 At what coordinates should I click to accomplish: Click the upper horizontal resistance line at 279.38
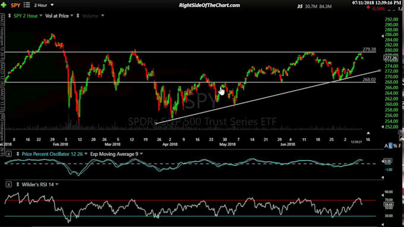(190, 52)
